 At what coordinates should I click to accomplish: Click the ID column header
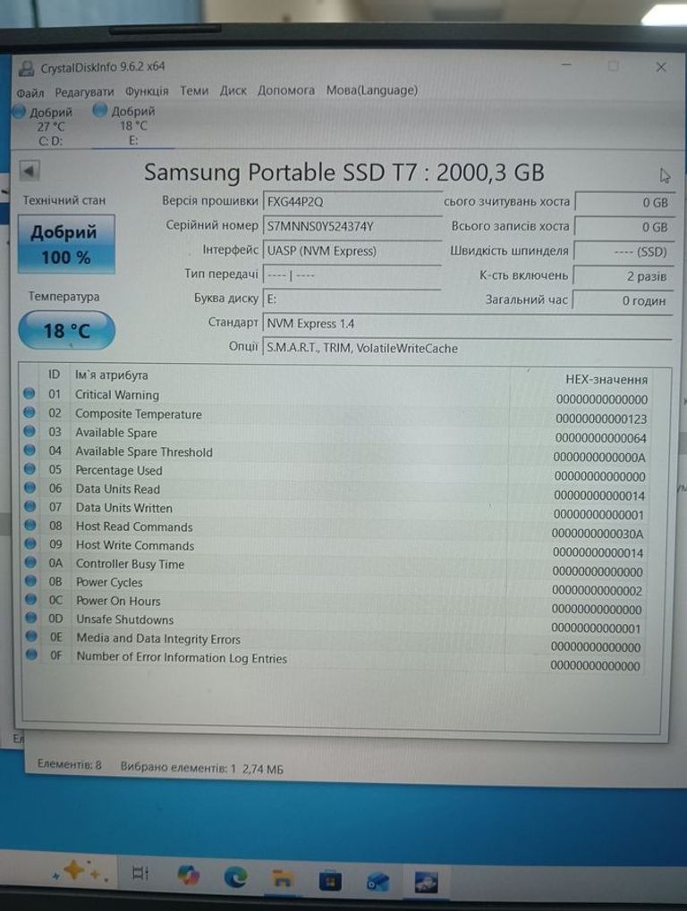pos(54,375)
